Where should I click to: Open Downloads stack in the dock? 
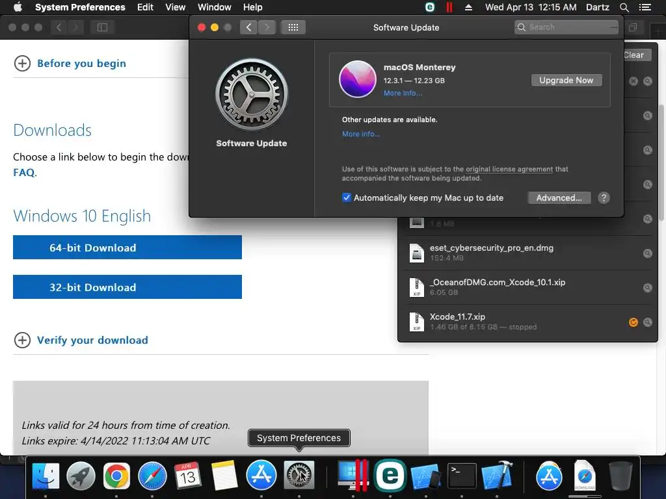585,476
